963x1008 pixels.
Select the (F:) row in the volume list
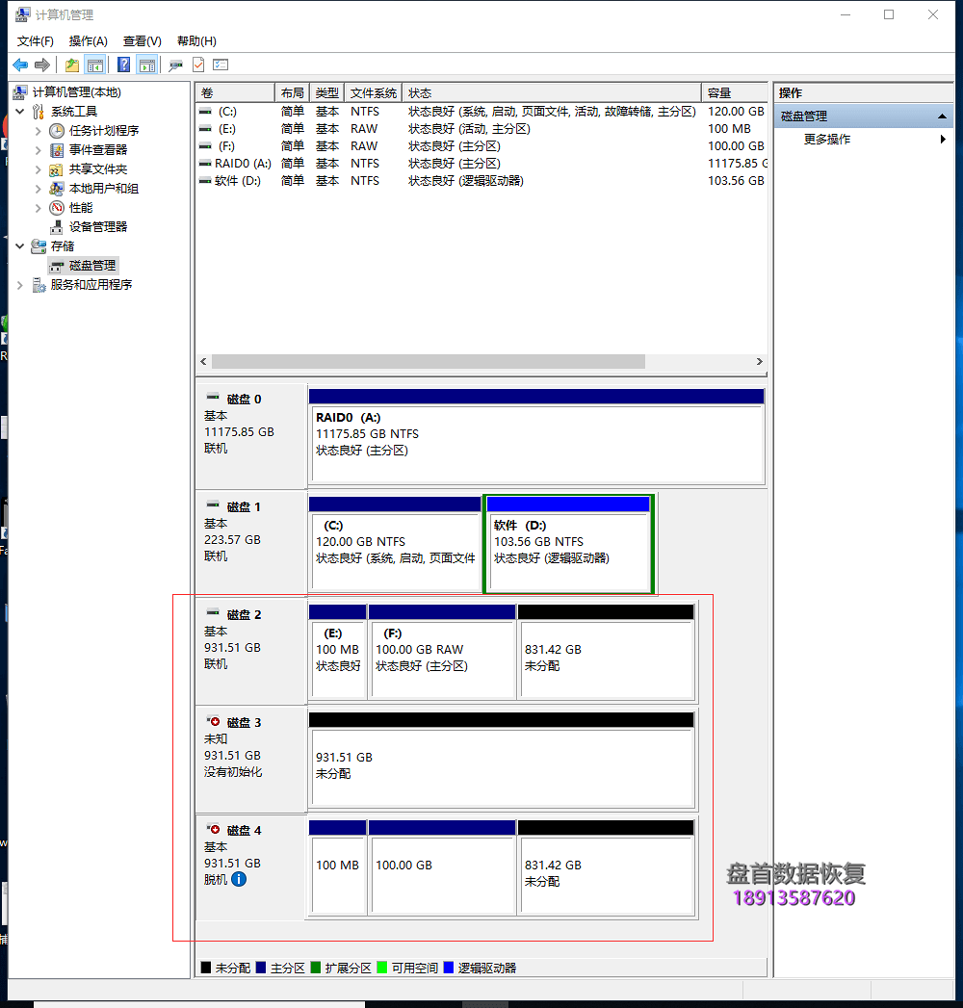tap(481, 146)
